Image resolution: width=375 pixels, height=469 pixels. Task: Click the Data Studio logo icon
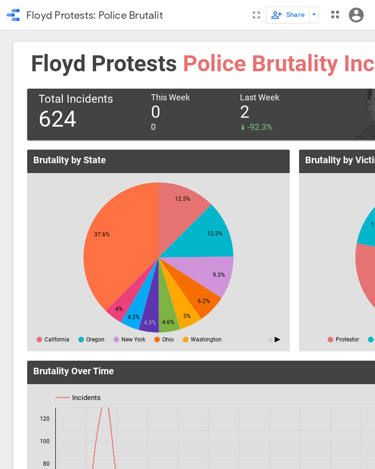pos(13,15)
